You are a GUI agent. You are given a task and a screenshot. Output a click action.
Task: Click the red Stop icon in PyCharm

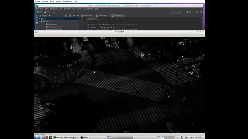(x=197, y=12)
